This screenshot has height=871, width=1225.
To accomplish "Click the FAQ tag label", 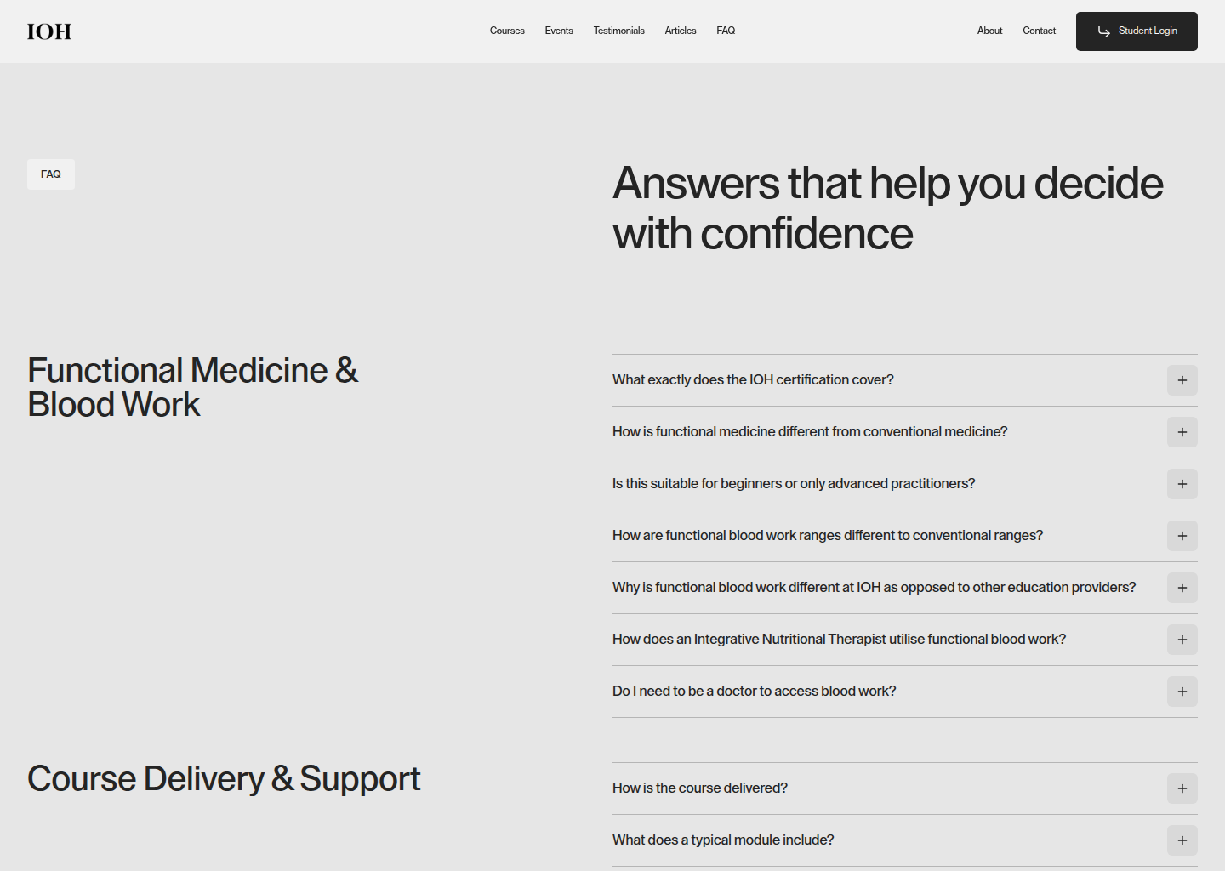I will (x=51, y=174).
